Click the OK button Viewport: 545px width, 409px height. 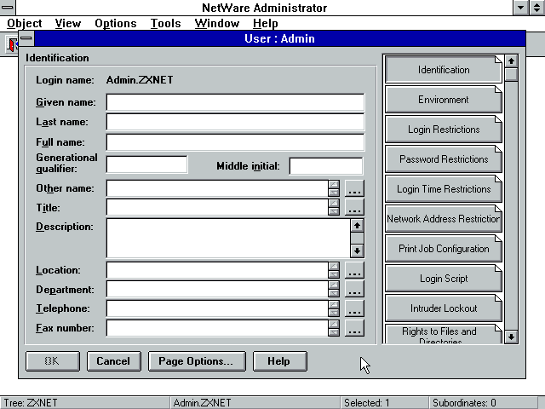[x=53, y=361]
